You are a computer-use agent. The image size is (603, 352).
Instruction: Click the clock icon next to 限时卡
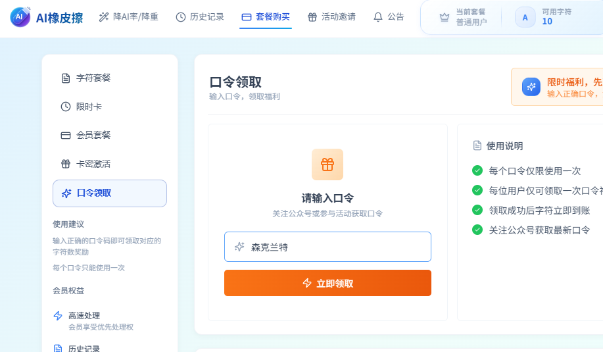coord(66,107)
